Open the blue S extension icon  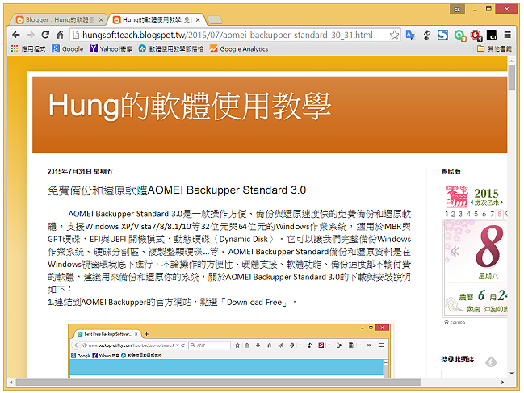click(x=443, y=35)
